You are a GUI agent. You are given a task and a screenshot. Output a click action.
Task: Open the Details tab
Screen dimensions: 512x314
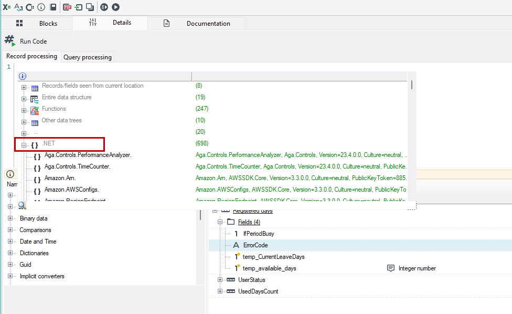[x=110, y=22]
